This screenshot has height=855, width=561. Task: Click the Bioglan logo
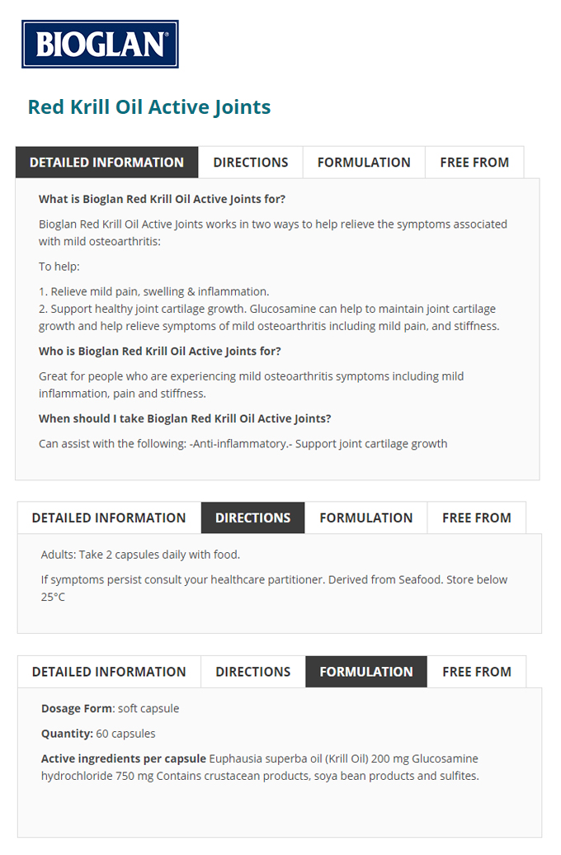coord(100,44)
